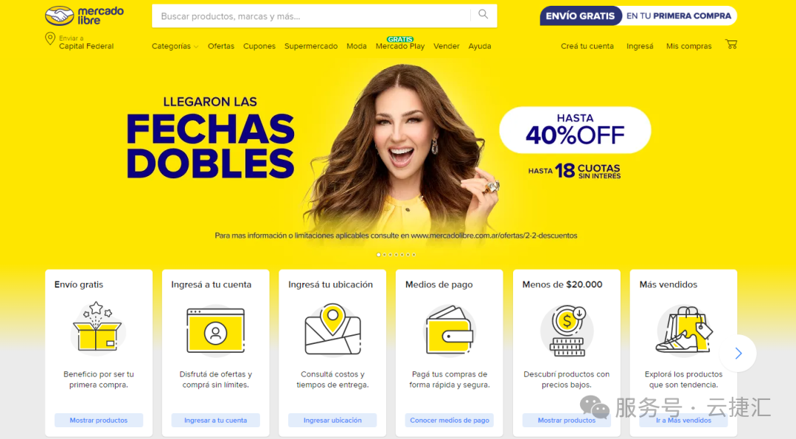Open the Creá tu cuenta link
This screenshot has height=439, width=796.
pos(587,46)
